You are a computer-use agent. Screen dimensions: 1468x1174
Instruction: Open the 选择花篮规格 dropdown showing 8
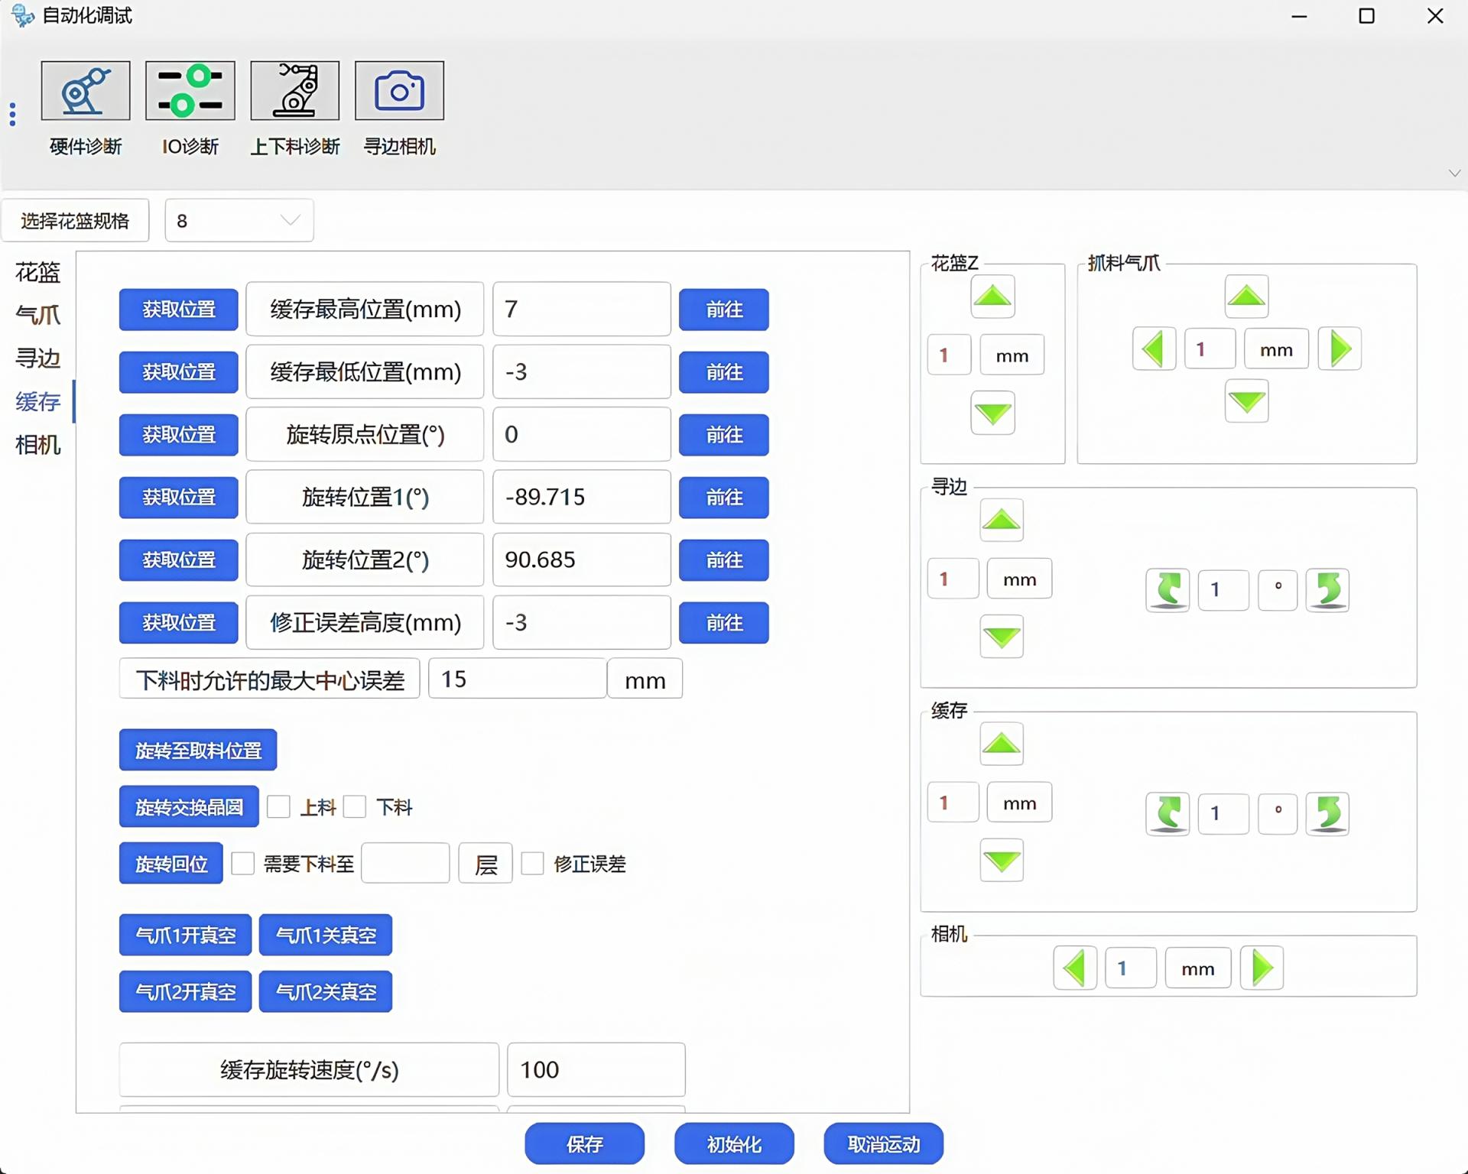click(239, 221)
